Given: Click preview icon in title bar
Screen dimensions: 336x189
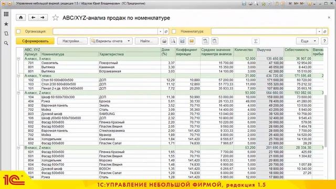Looking at the screenshot, I should 256,4.
